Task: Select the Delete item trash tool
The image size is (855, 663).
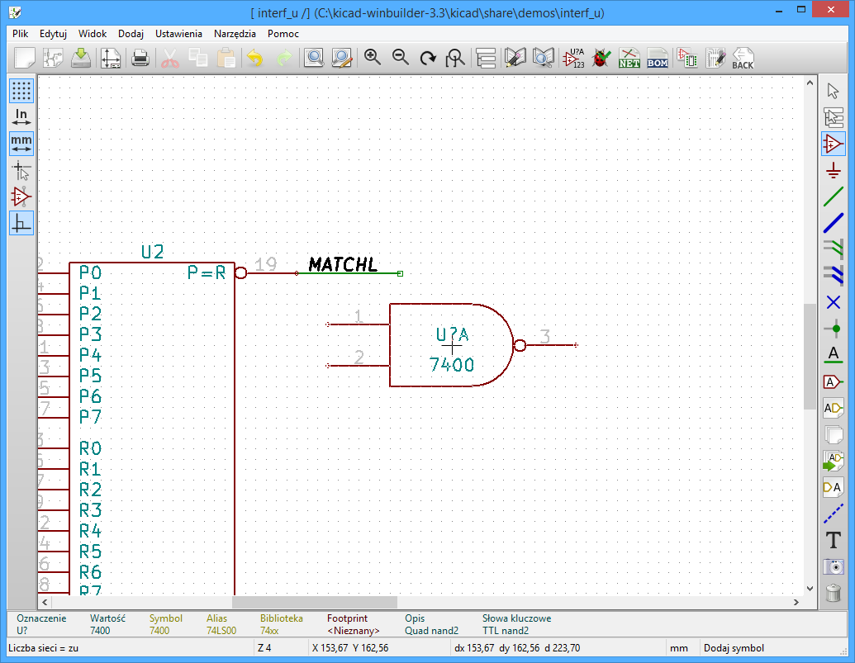Action: coord(834,592)
